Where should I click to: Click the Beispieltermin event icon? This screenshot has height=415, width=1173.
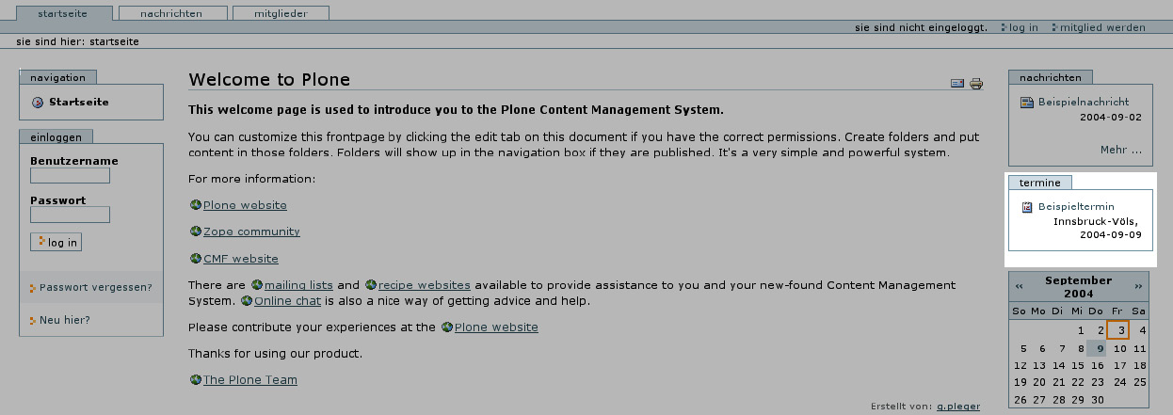point(1028,206)
